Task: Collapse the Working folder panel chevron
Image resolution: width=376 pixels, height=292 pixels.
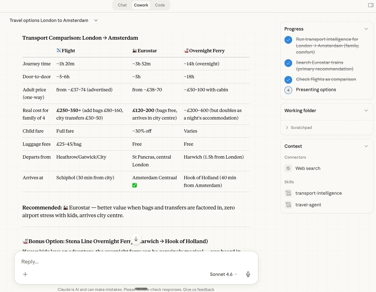Action: [x=366, y=110]
